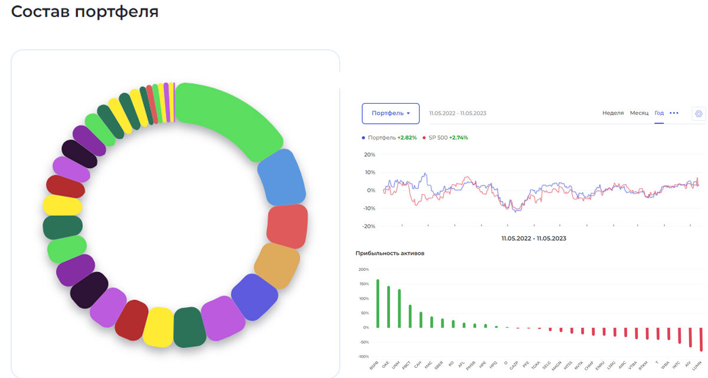Click the RTKM ticker label
The image size is (708, 378).
pos(643,366)
